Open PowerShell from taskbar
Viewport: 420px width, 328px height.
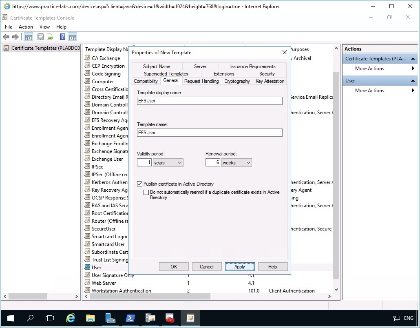tap(130, 318)
